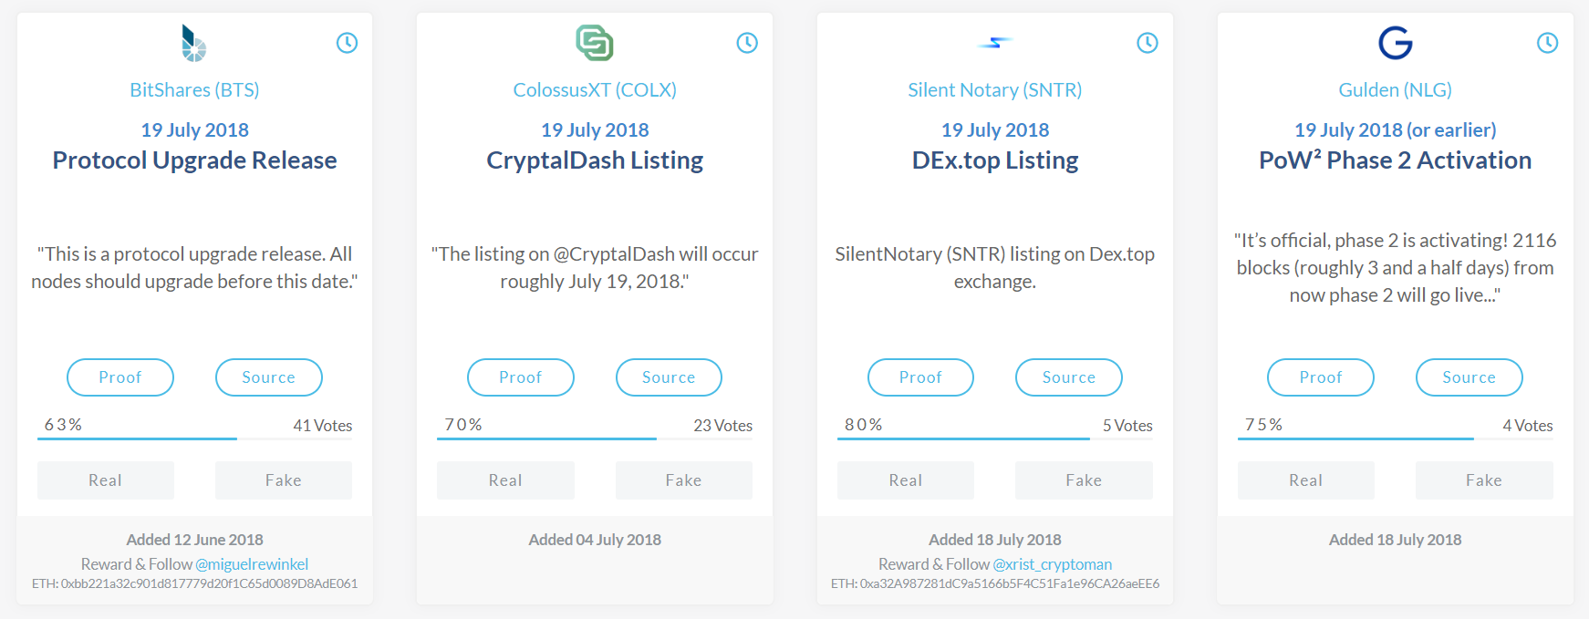Open Source for Gulden Phase 2 Activation
1589x619 pixels.
(x=1469, y=377)
